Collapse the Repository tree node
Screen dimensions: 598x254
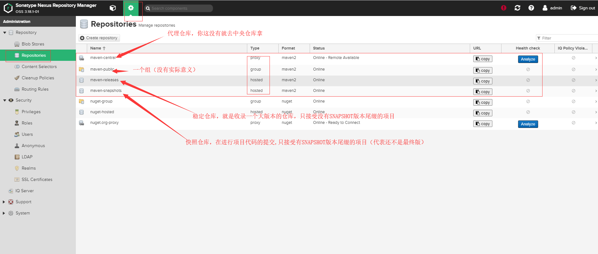(5, 33)
